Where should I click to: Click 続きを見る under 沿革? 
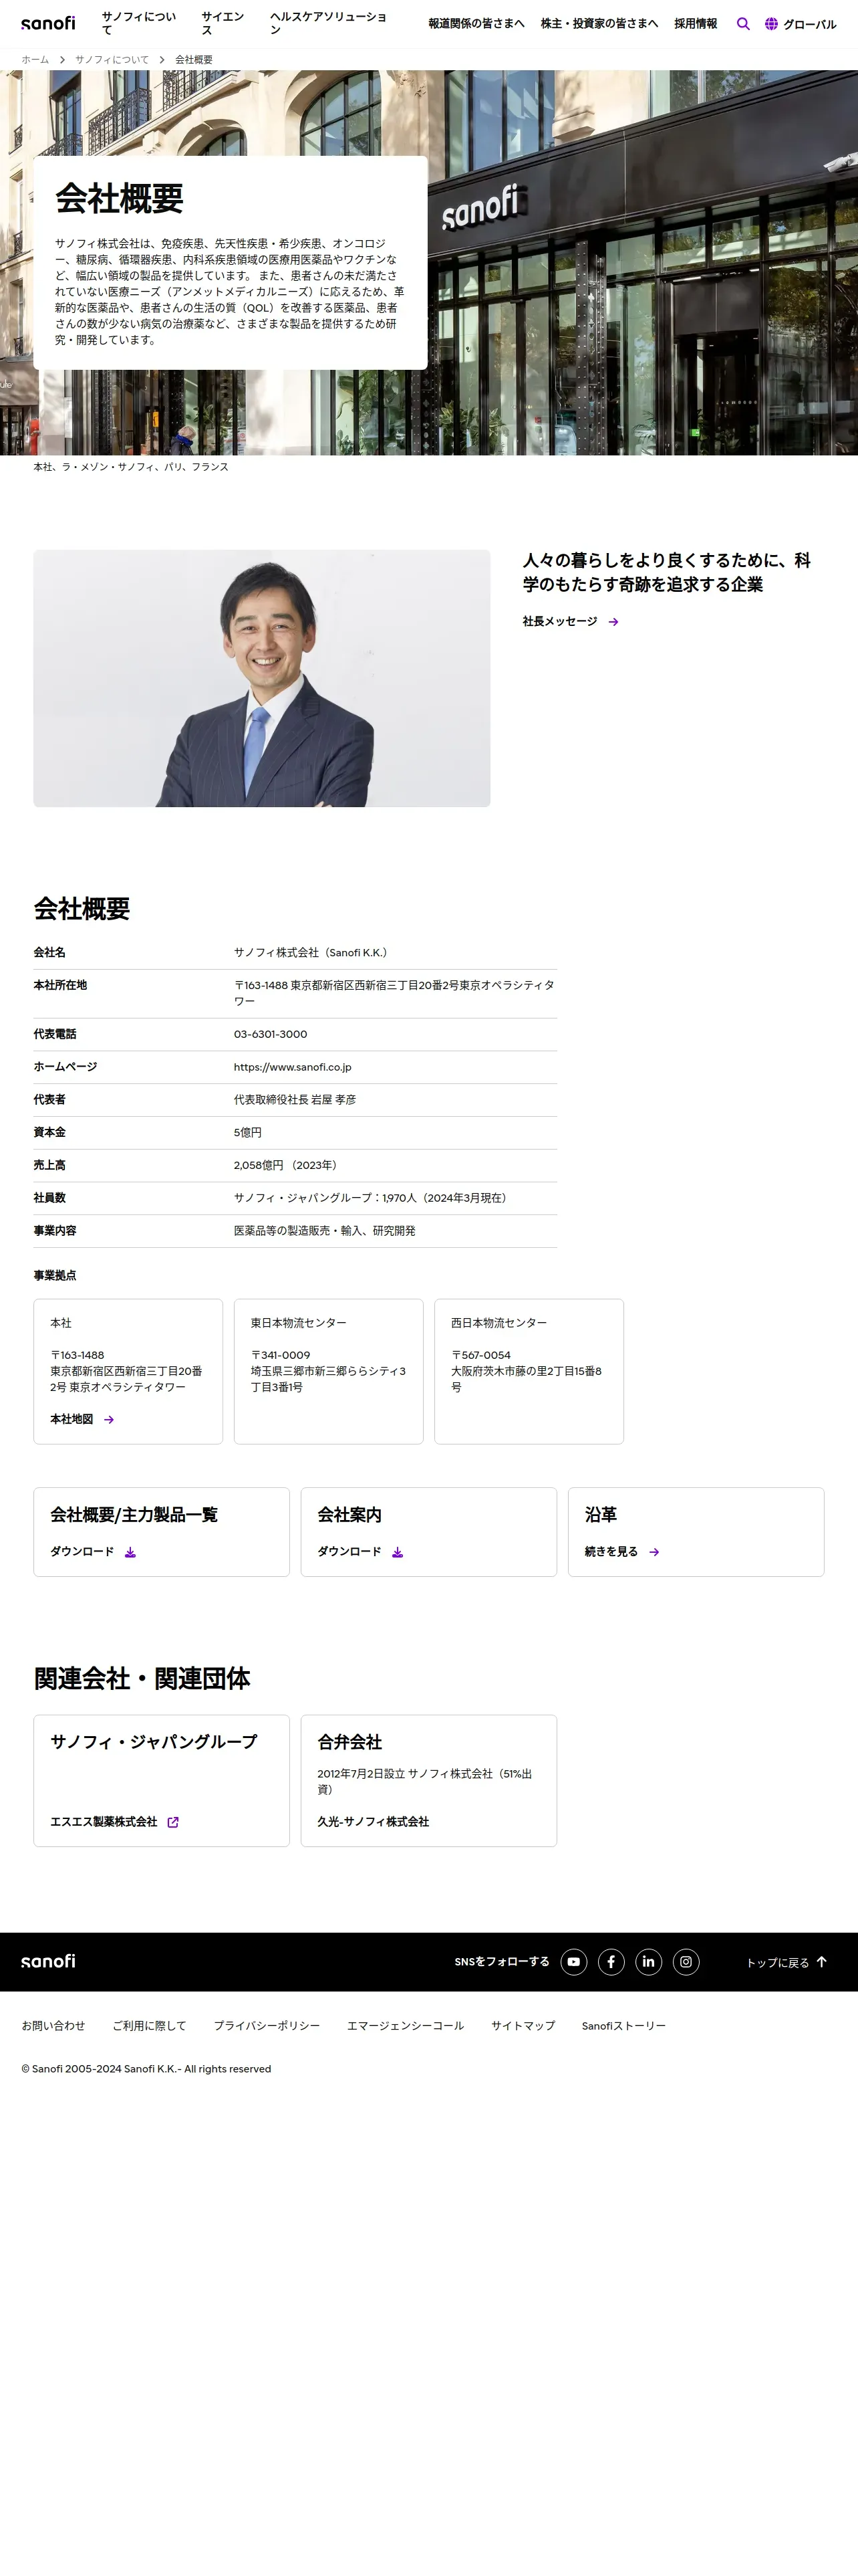[611, 1552]
